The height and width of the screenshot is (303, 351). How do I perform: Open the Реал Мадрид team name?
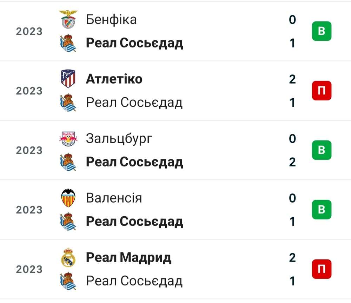coord(129,258)
